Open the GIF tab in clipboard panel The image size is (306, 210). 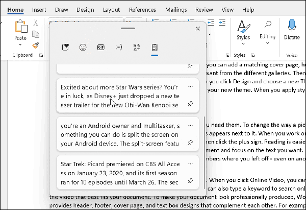100,47
